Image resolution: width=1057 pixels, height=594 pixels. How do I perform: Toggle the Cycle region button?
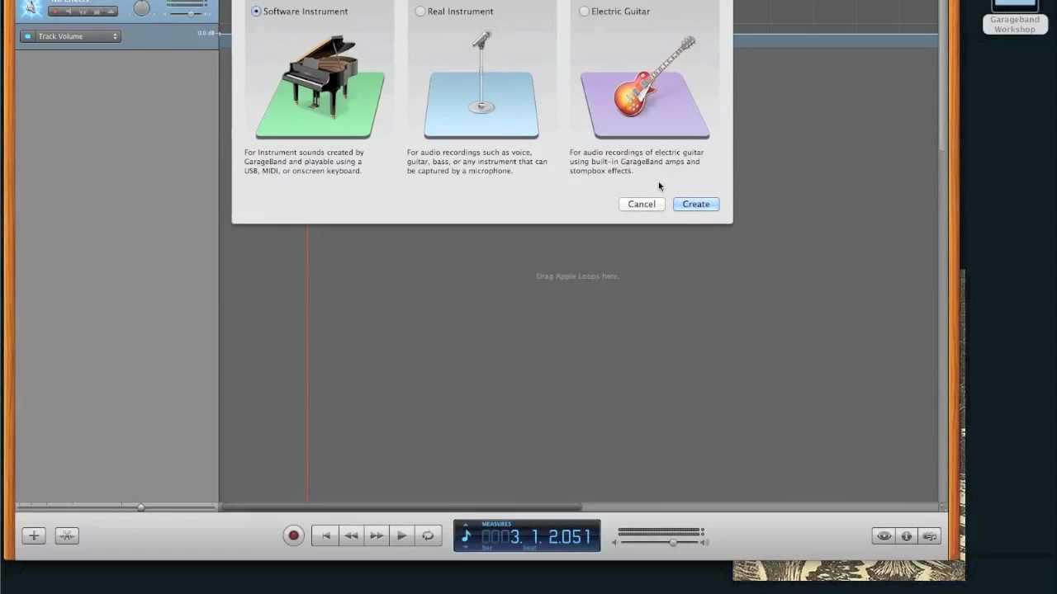(x=428, y=536)
